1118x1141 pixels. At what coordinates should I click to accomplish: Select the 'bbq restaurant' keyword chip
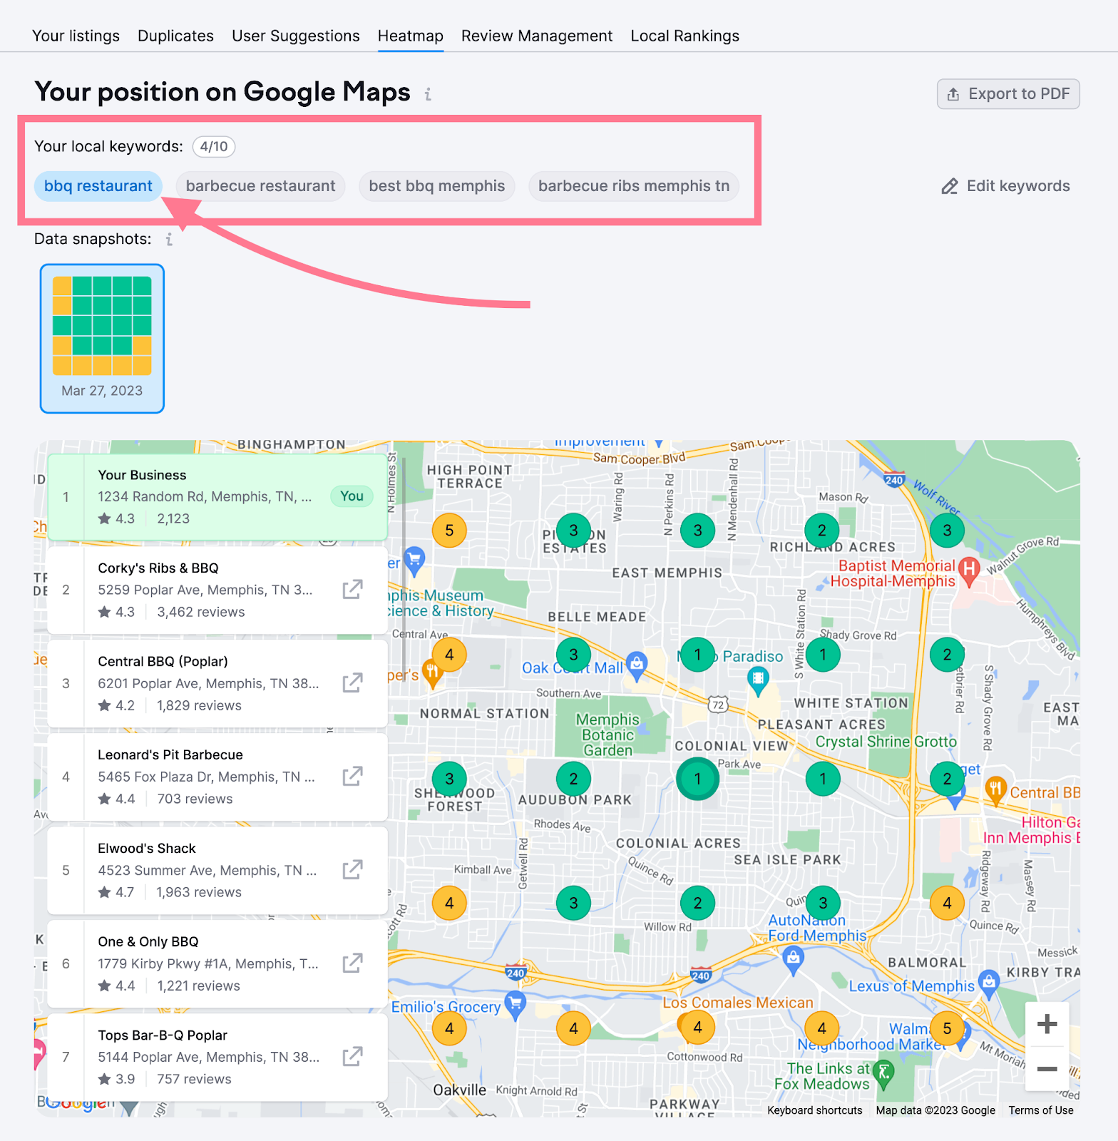[98, 186]
